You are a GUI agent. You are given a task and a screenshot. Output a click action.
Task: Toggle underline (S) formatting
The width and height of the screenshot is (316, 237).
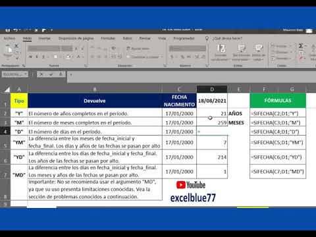click(x=43, y=57)
